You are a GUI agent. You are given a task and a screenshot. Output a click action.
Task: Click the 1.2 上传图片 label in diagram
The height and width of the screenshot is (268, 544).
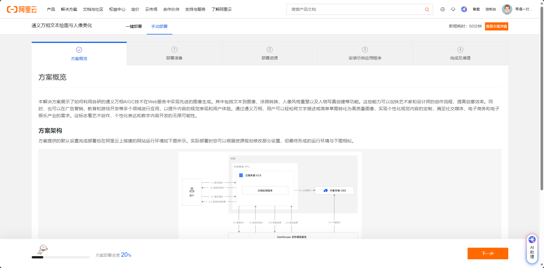305,191
